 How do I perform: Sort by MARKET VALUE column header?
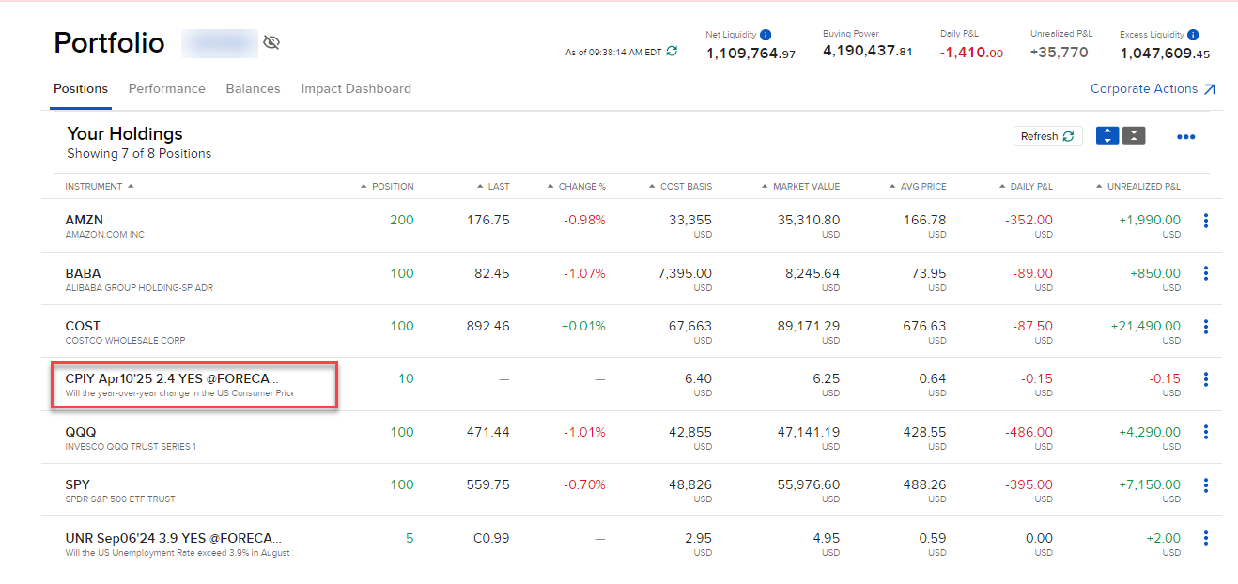pos(800,187)
